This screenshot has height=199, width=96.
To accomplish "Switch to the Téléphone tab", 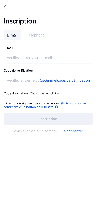I will point(36,35).
